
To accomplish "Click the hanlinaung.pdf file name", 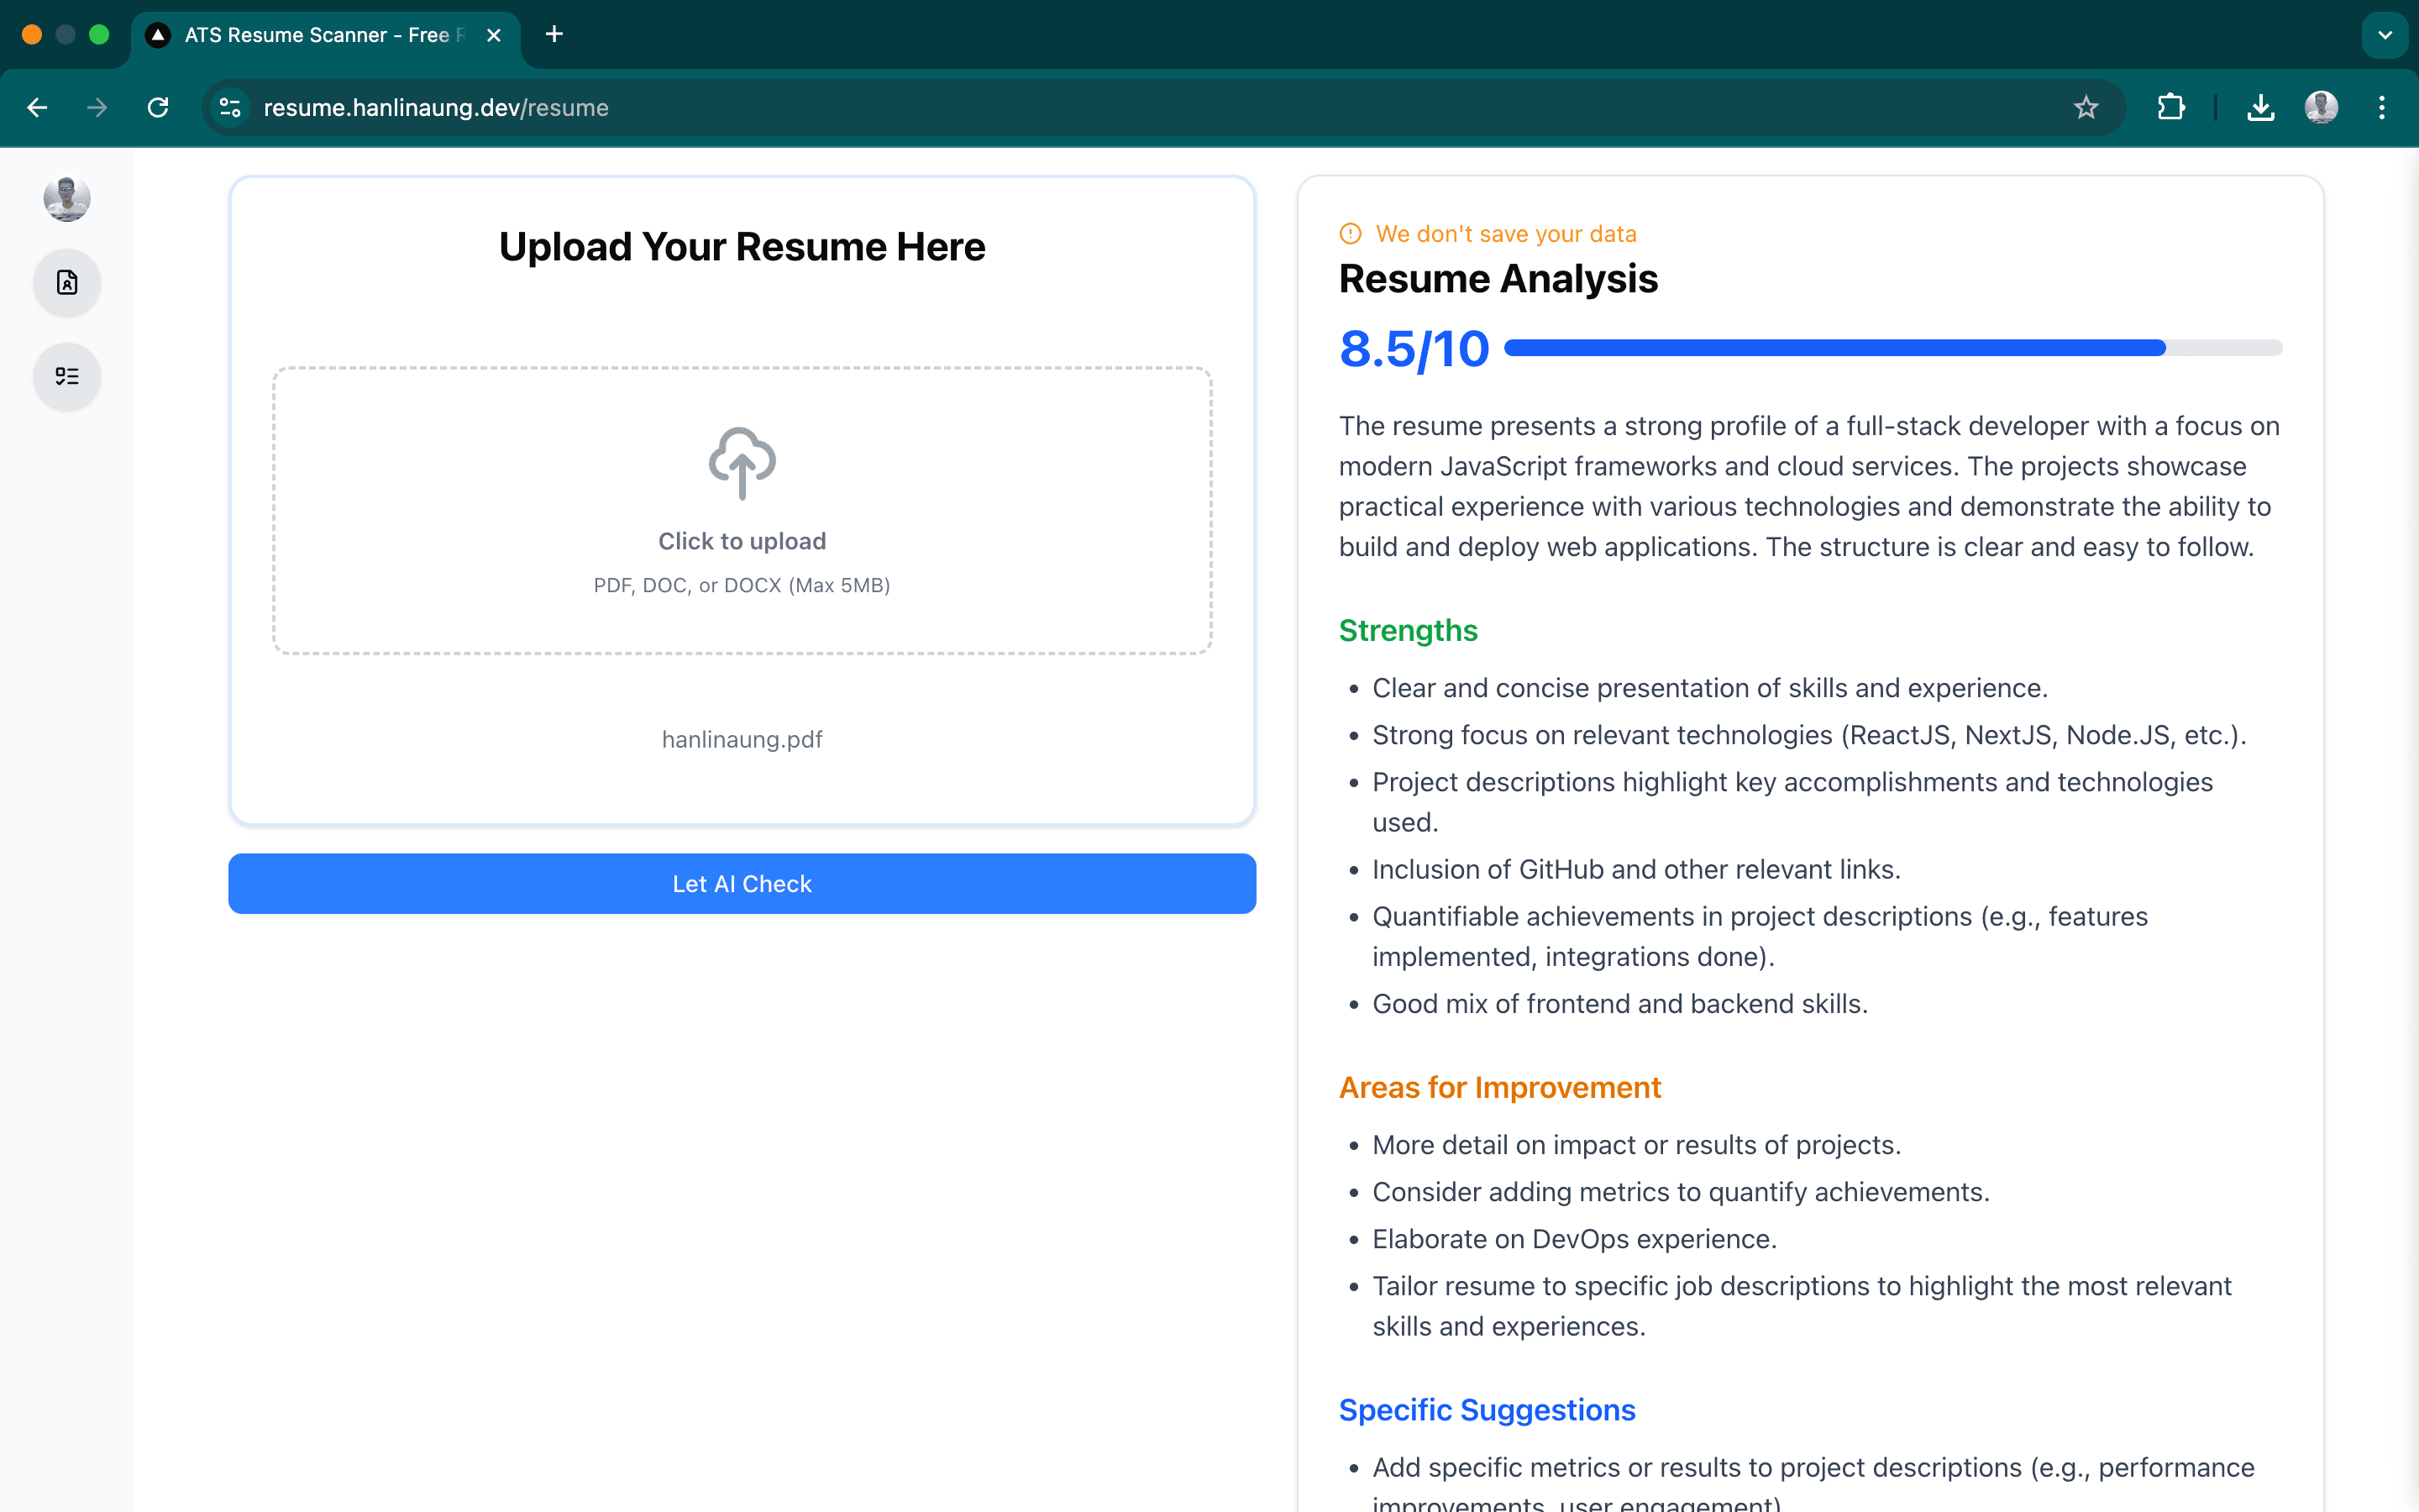I will 741,739.
